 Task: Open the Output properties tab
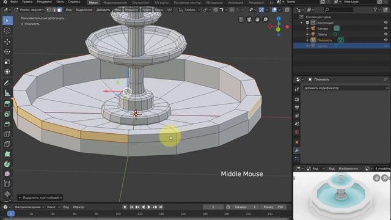[x=297, y=108]
